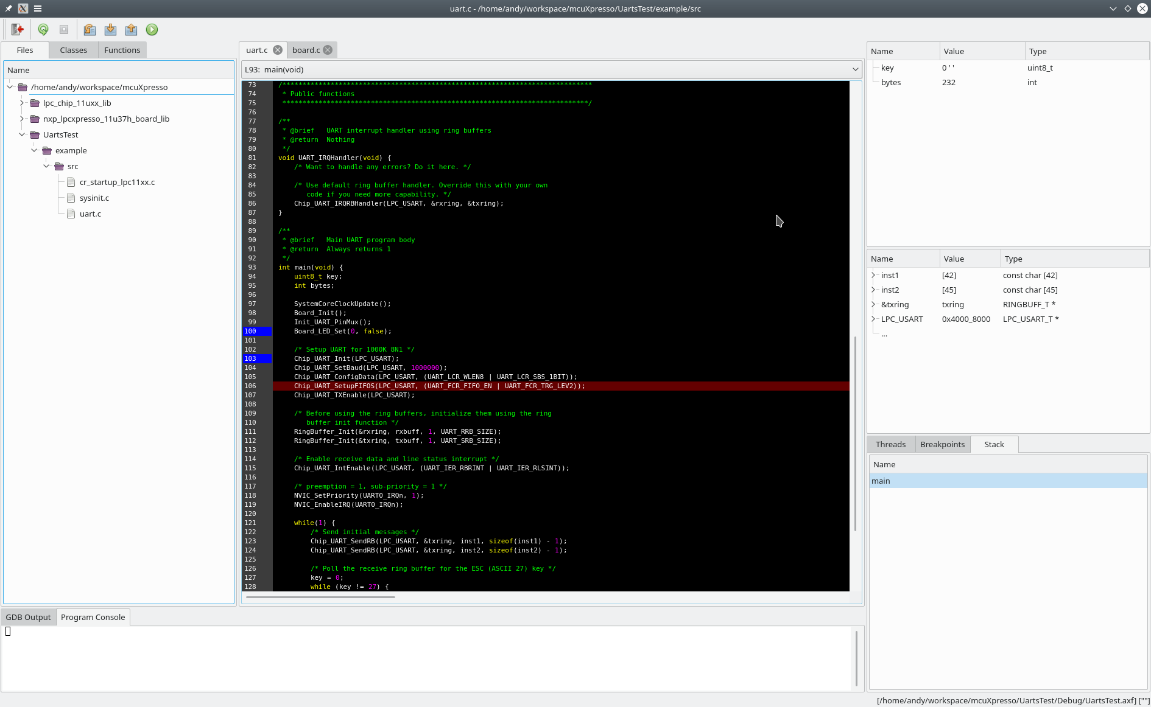Click the uart.c file icon in tree

tap(71, 214)
